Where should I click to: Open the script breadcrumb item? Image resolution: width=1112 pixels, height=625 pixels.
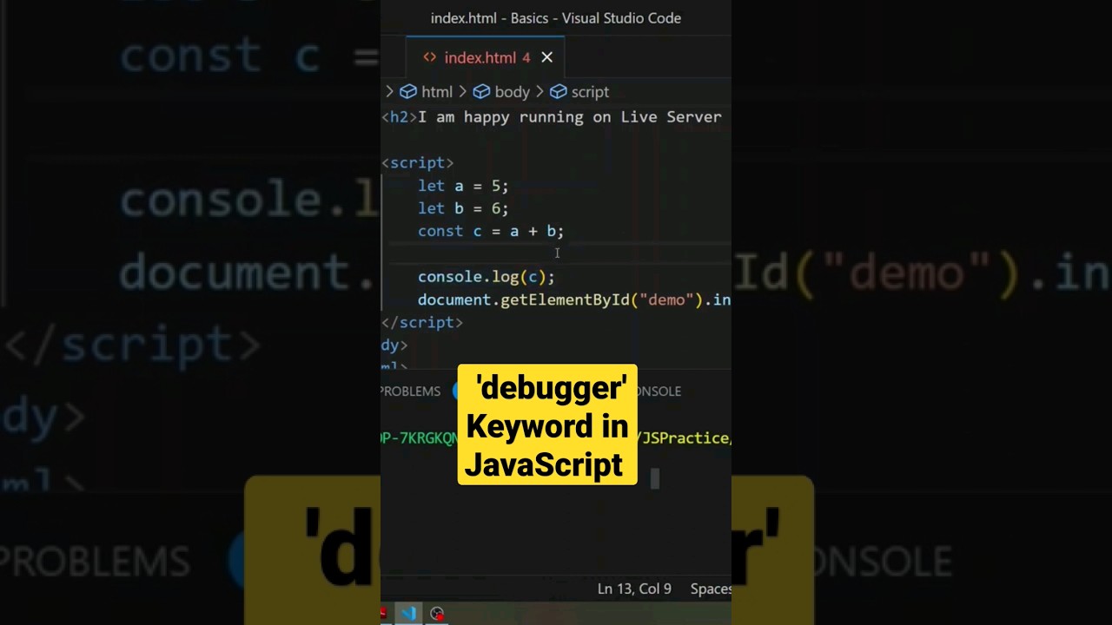[590, 91]
